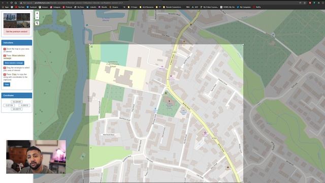Click the church marker on the map
The height and width of the screenshot is (183, 325).
(169, 102)
